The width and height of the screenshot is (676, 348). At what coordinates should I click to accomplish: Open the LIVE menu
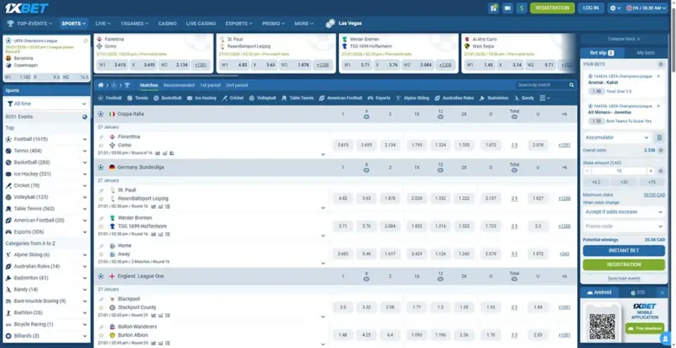coord(102,23)
